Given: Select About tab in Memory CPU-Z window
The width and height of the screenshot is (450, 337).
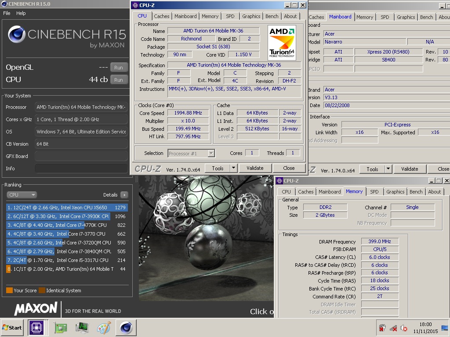Looking at the screenshot, I should (x=435, y=192).
